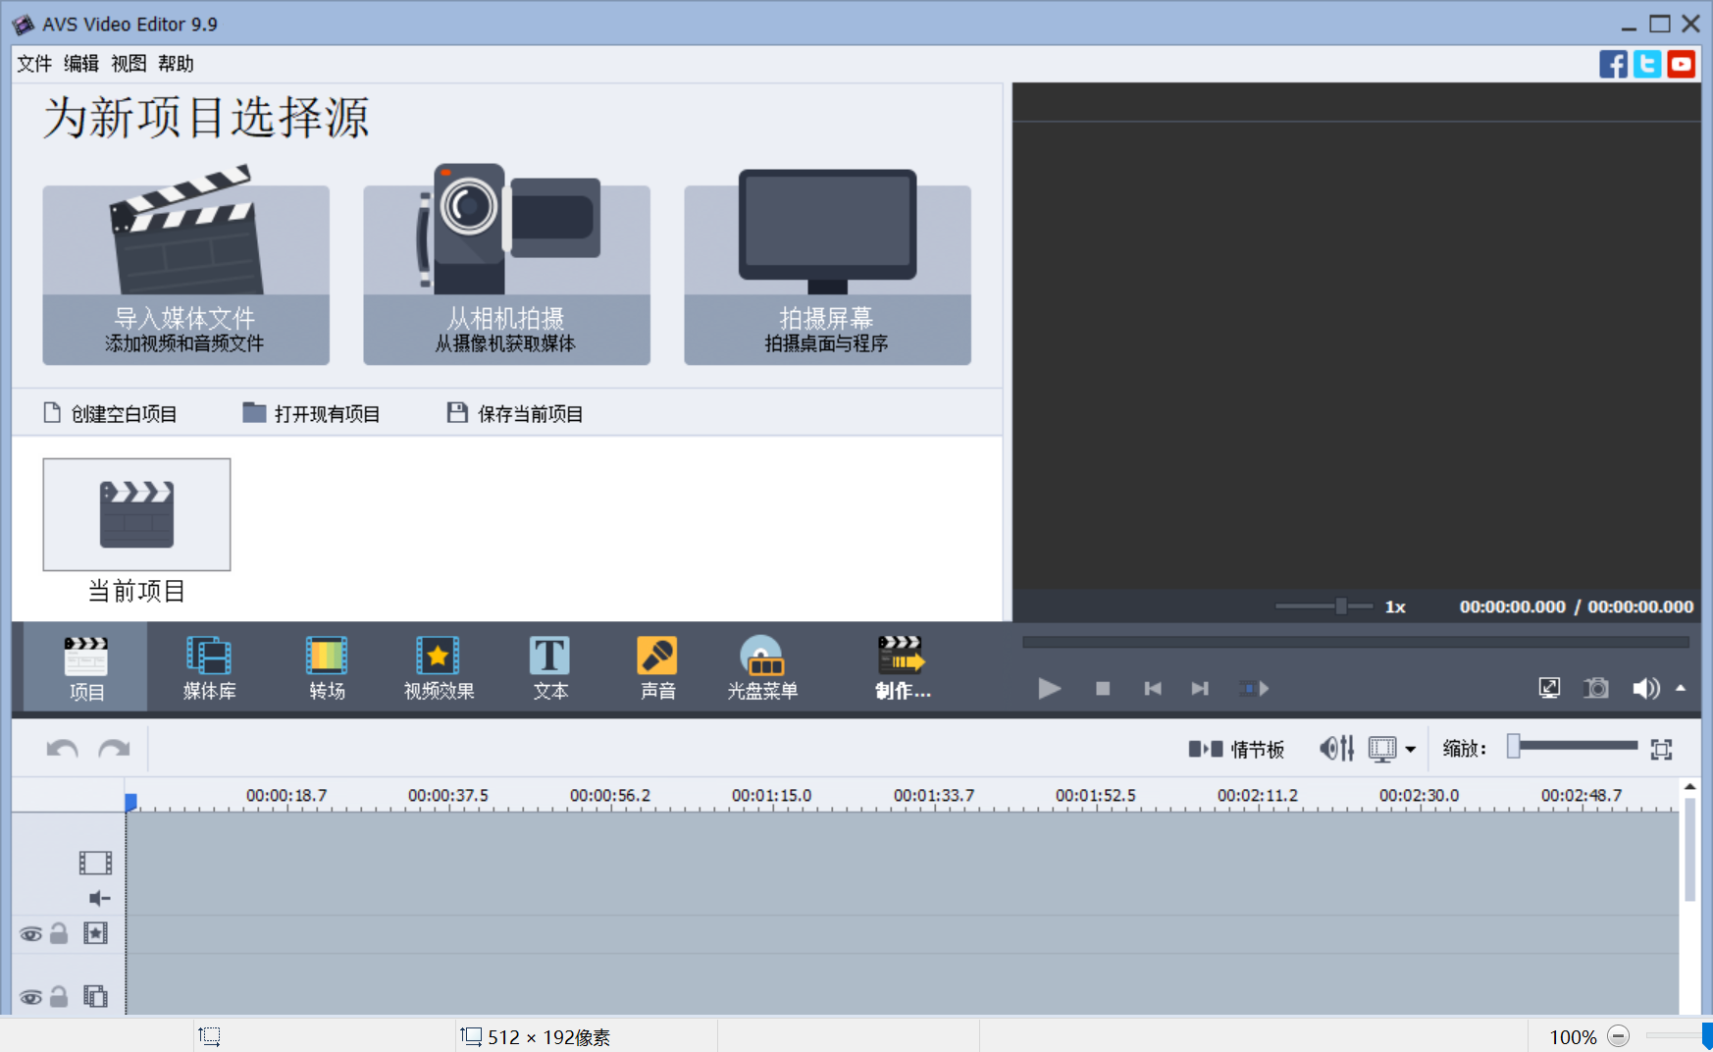Expand the volume arrow next to speaker

[x=1681, y=688]
